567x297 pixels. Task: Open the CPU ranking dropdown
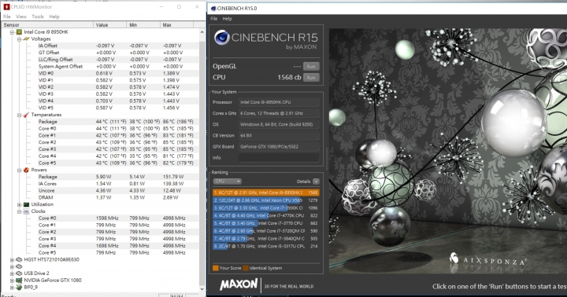(228, 181)
